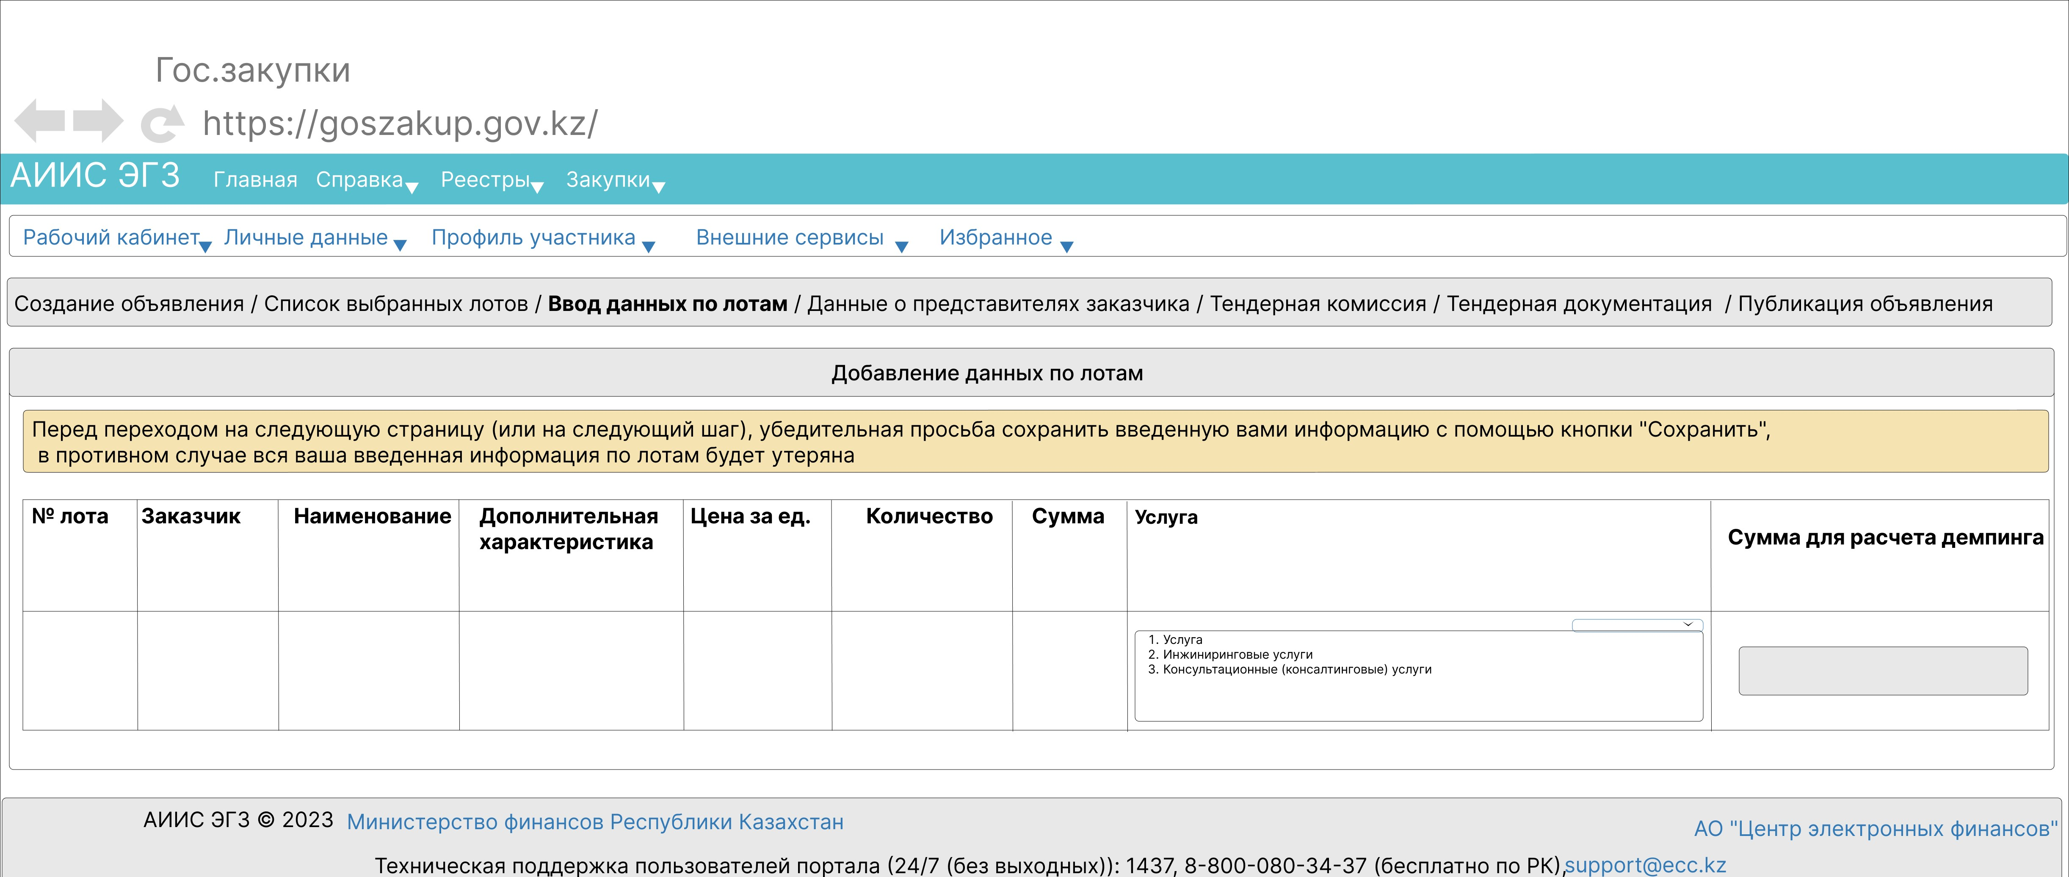Reload the page with the refresh icon
2069x877 pixels.
pyautogui.click(x=163, y=124)
